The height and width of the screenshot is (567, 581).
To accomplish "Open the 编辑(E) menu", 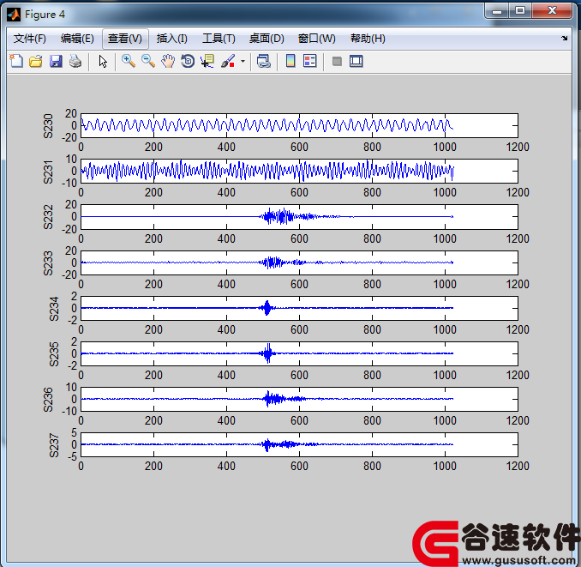I will 77,39.
